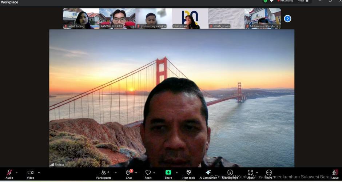
Task: Open the Apps icon
Action: tap(250, 173)
